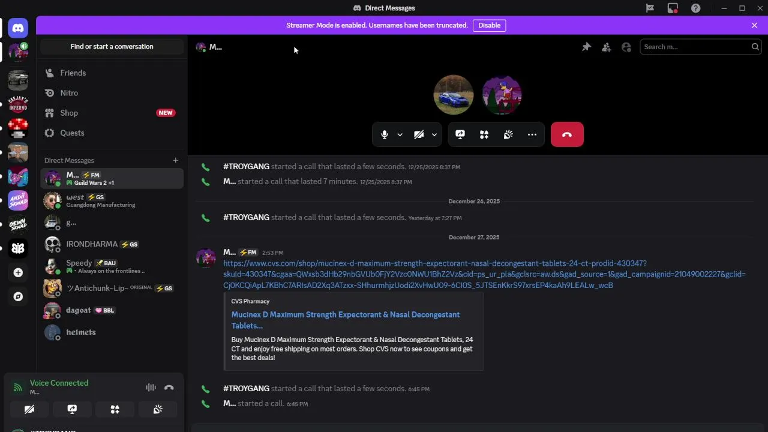The height and width of the screenshot is (432, 768).
Task: Open more options ellipsis in call controls
Action: coord(532,134)
